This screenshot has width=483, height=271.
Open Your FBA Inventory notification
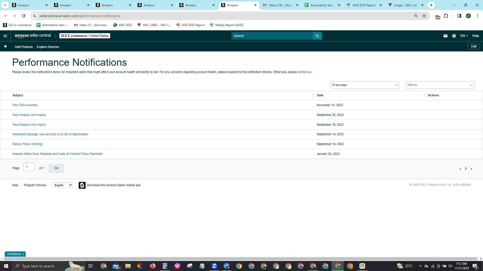tap(25, 105)
